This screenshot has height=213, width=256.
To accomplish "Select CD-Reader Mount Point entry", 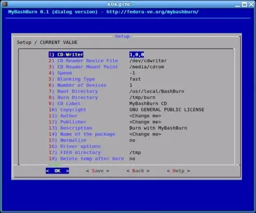I will click(x=83, y=67).
